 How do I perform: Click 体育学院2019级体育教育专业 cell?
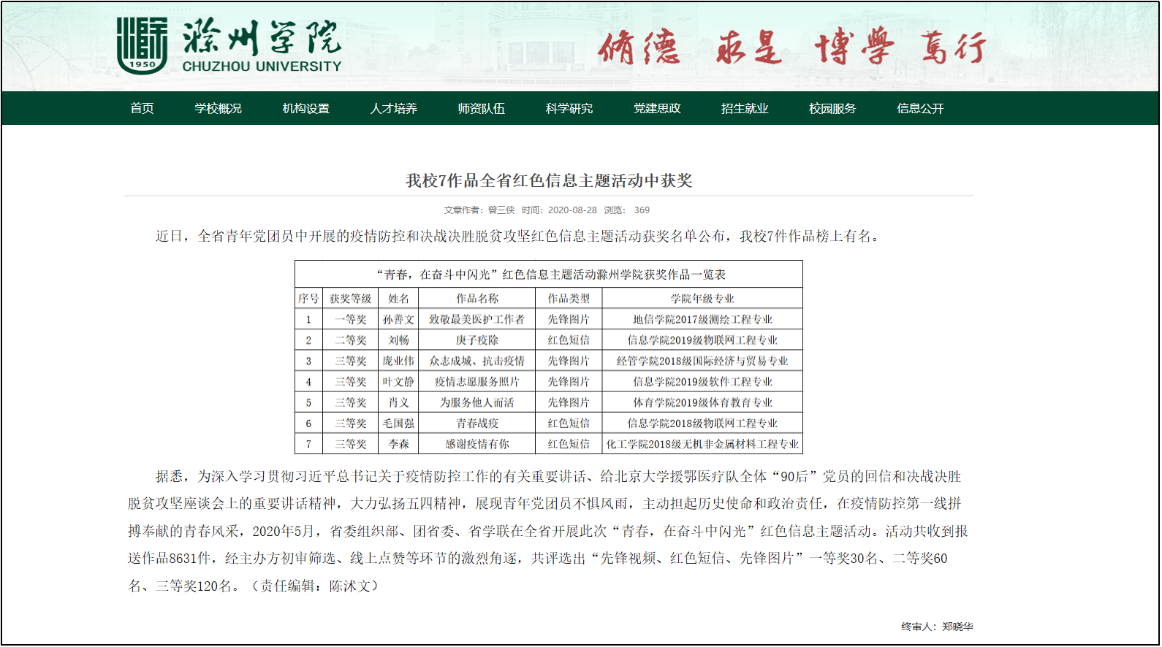702,402
